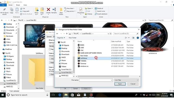
Task: Select the BIKES folder row
Action: pos(109,45)
